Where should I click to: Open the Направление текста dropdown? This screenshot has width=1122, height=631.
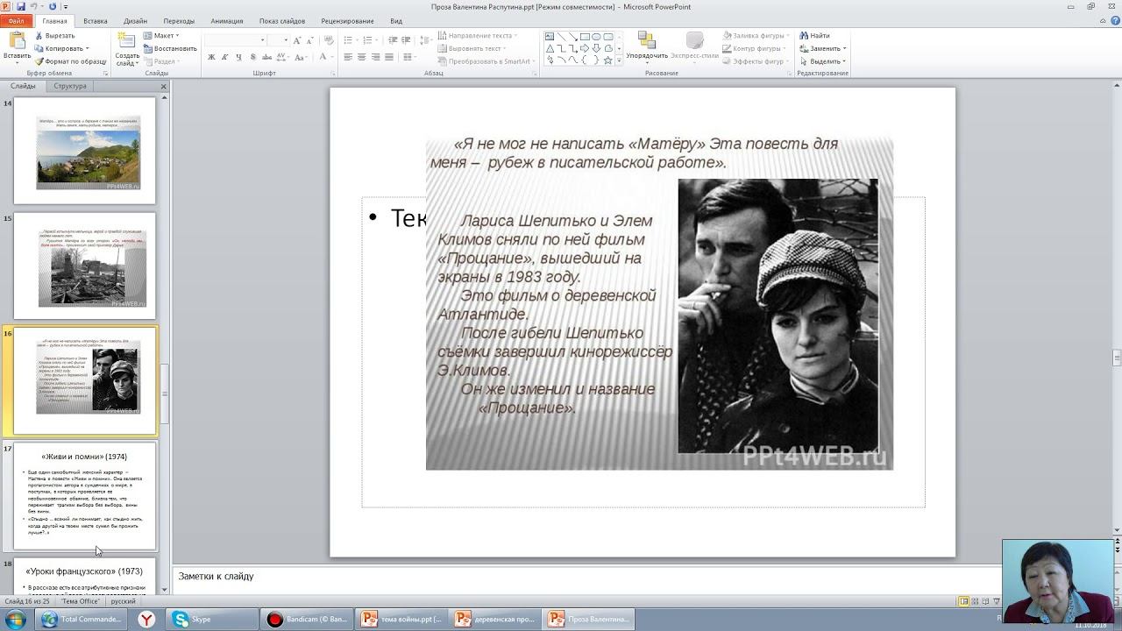tap(478, 36)
